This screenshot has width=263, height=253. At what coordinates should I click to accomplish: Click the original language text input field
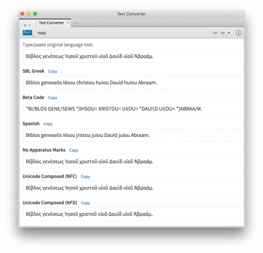(131, 56)
